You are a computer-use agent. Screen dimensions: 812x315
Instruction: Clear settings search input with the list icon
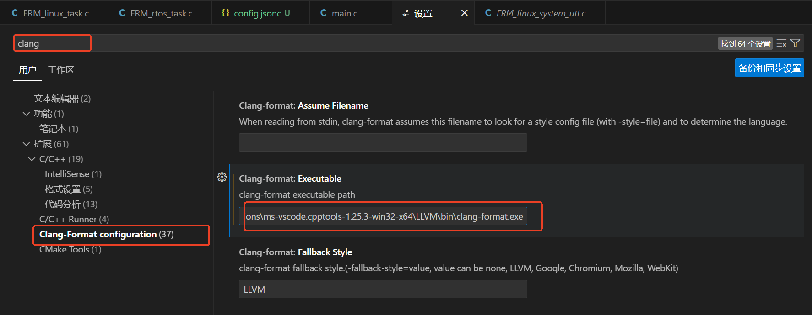781,43
